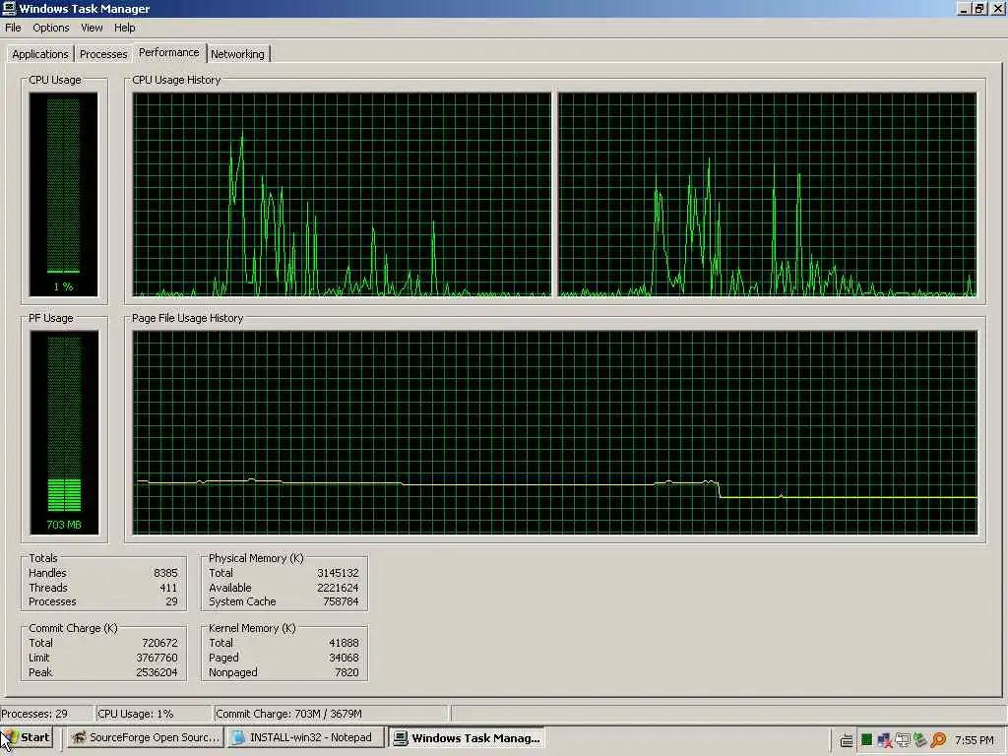Open the Help menu
Image resolution: width=1008 pixels, height=756 pixels.
[125, 28]
